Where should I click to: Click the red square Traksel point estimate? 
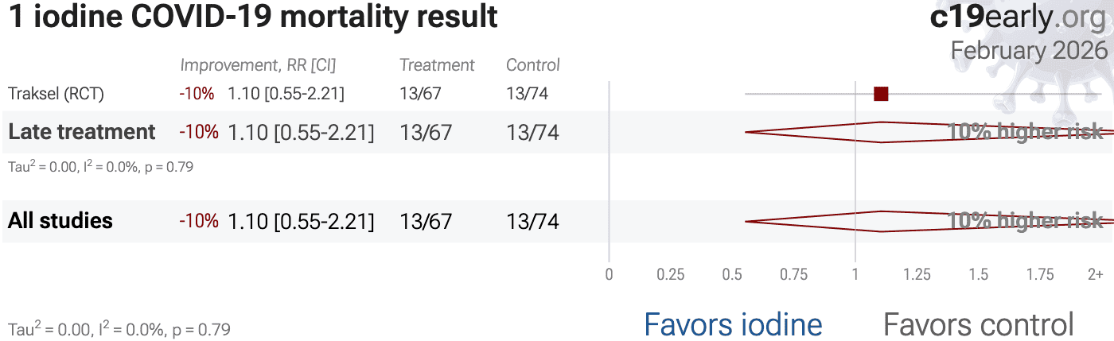(x=880, y=94)
